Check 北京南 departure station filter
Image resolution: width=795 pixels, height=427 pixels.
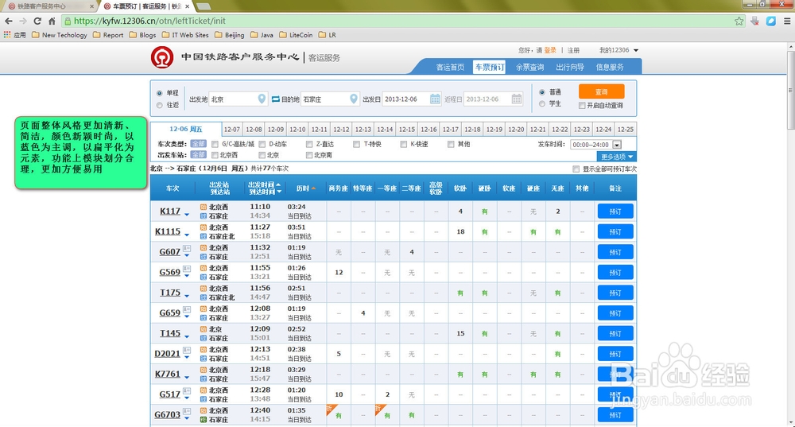click(309, 155)
